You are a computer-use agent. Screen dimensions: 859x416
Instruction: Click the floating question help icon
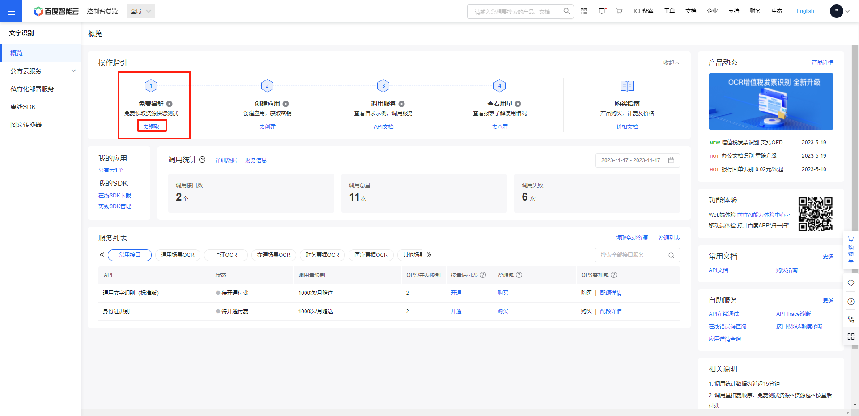point(851,302)
